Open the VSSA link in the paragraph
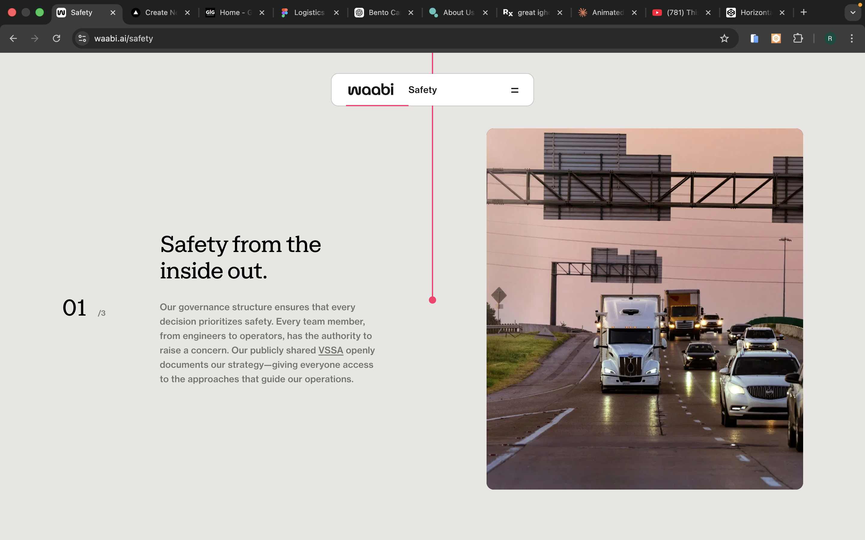 tap(331, 350)
